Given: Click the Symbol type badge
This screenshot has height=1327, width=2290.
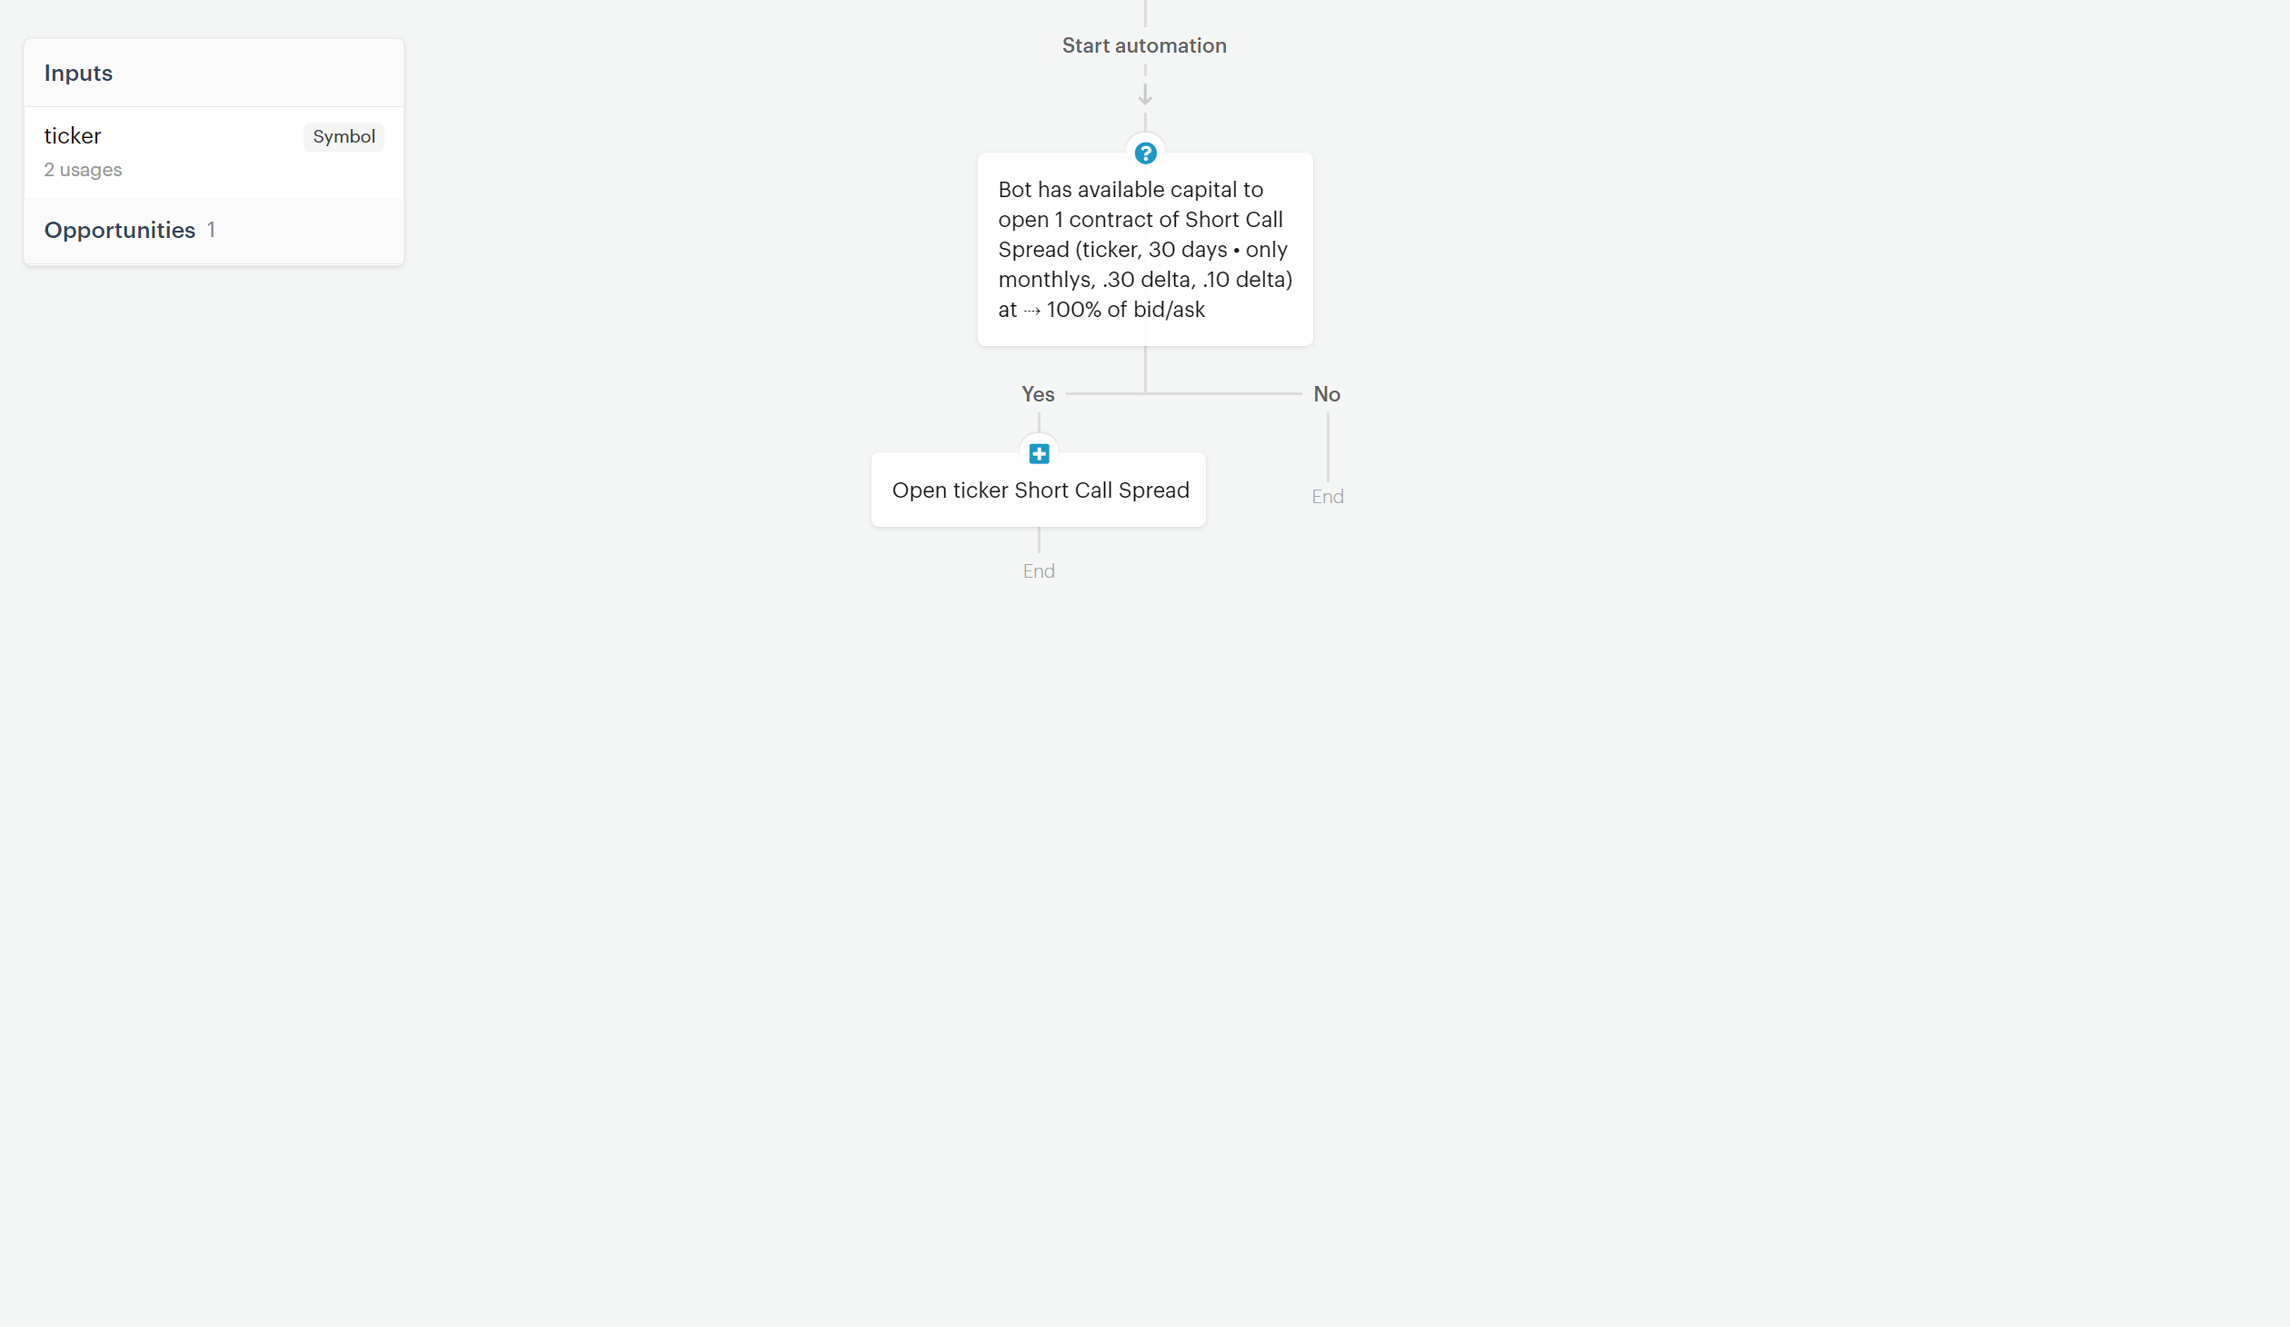Looking at the screenshot, I should click(343, 136).
